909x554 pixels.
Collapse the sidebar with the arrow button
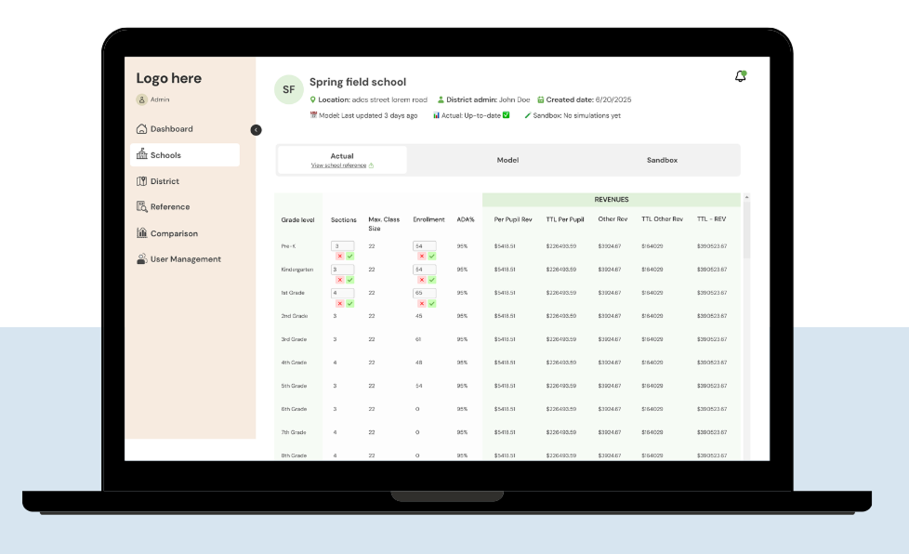(256, 130)
